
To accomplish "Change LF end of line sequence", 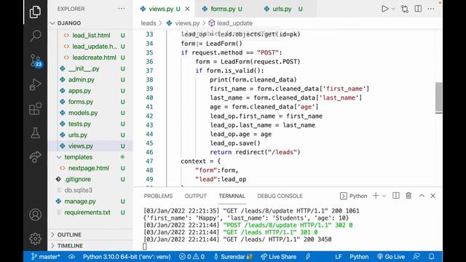I will click(338, 257).
